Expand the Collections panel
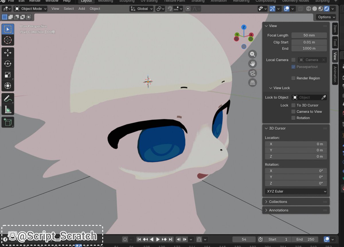The width and height of the screenshot is (344, 247). click(x=296, y=202)
